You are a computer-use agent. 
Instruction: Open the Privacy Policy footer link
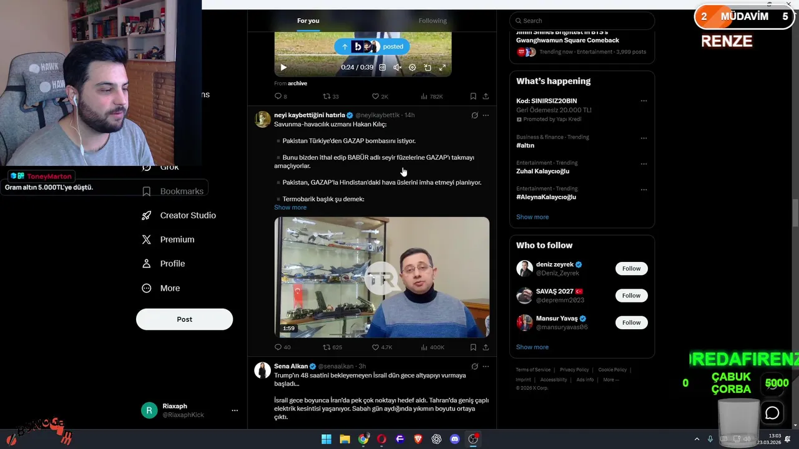(573, 370)
